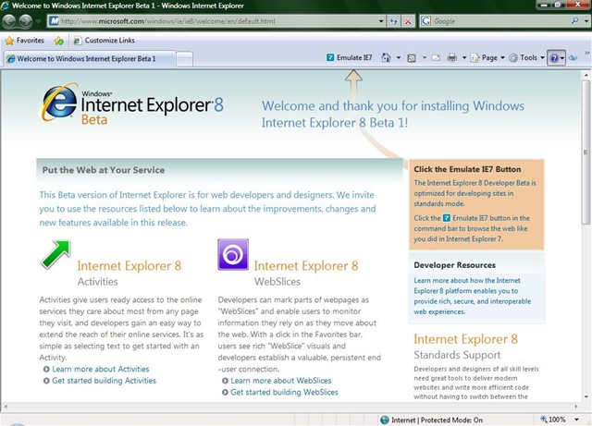Click the Home icon in command bar
This screenshot has width=592, height=426.
point(386,58)
